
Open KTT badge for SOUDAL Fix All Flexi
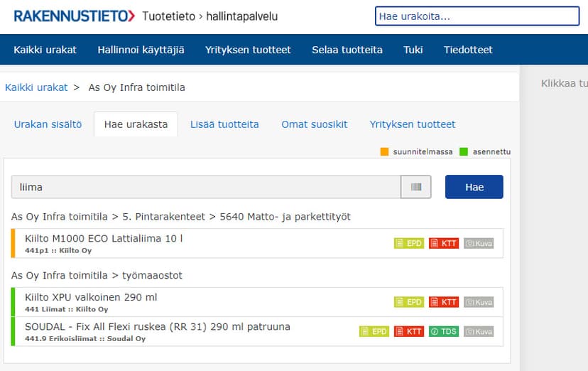tap(409, 332)
